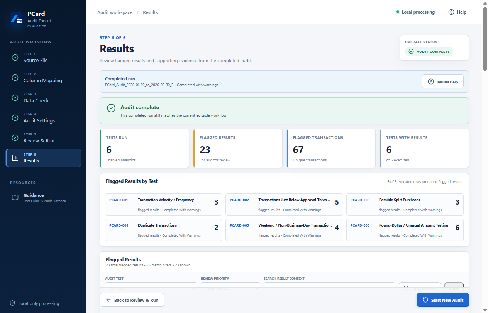Image resolution: width=488 pixels, height=313 pixels.
Task: Click the Help question mark icon
Action: click(451, 12)
